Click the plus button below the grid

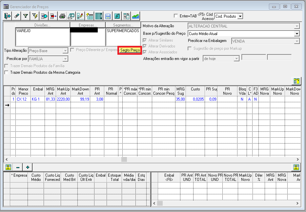[28, 167]
